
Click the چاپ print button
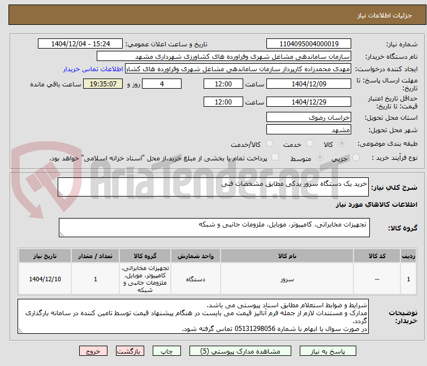point(167,351)
